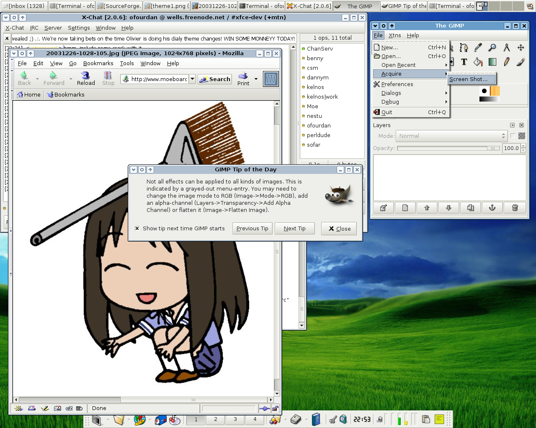Click the anchor layer icon
Screen dimensions: 536x428
pos(492,208)
